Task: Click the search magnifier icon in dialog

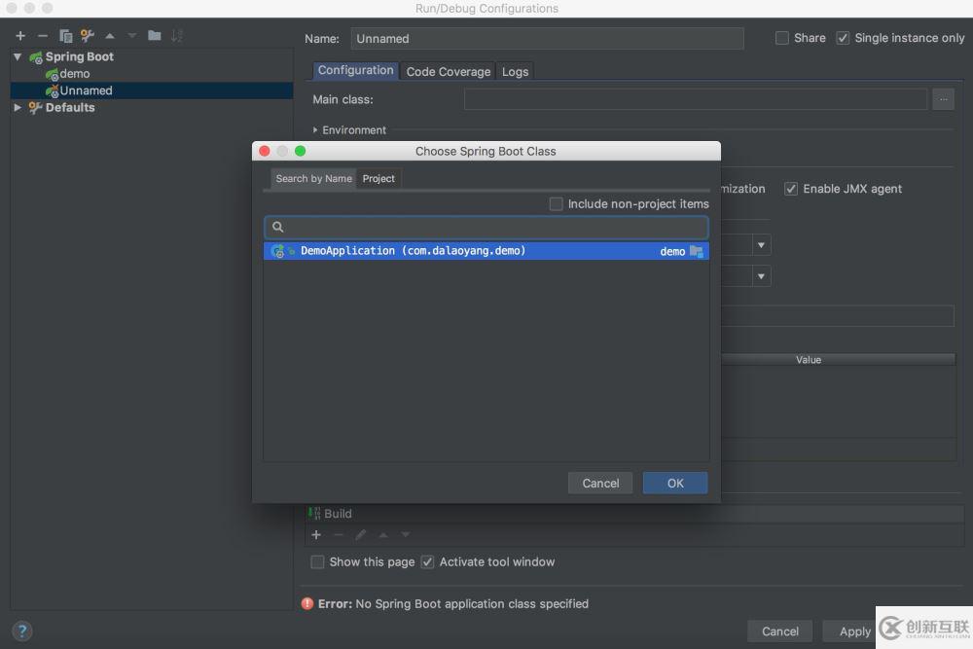Action: [x=278, y=227]
